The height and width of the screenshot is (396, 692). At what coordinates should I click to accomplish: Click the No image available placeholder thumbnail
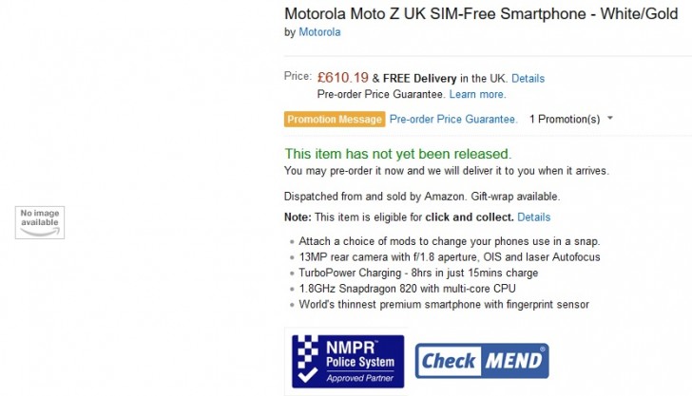(39, 221)
